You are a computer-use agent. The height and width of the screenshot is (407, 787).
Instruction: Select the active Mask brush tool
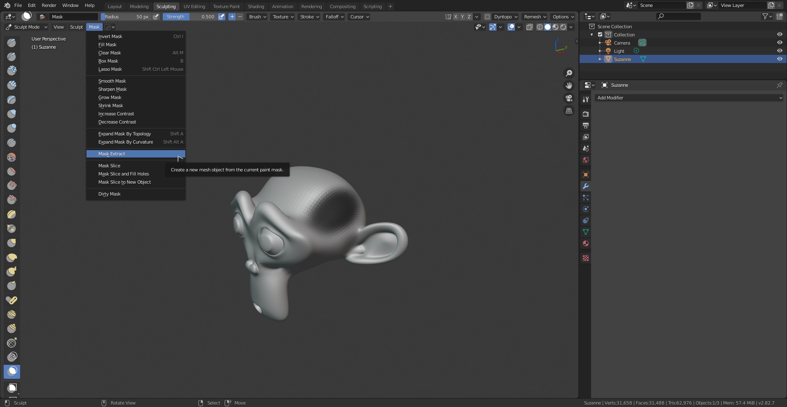tap(12, 371)
